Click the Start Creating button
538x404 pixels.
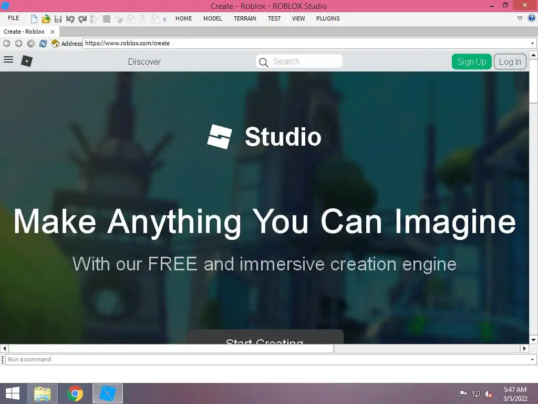265,337
